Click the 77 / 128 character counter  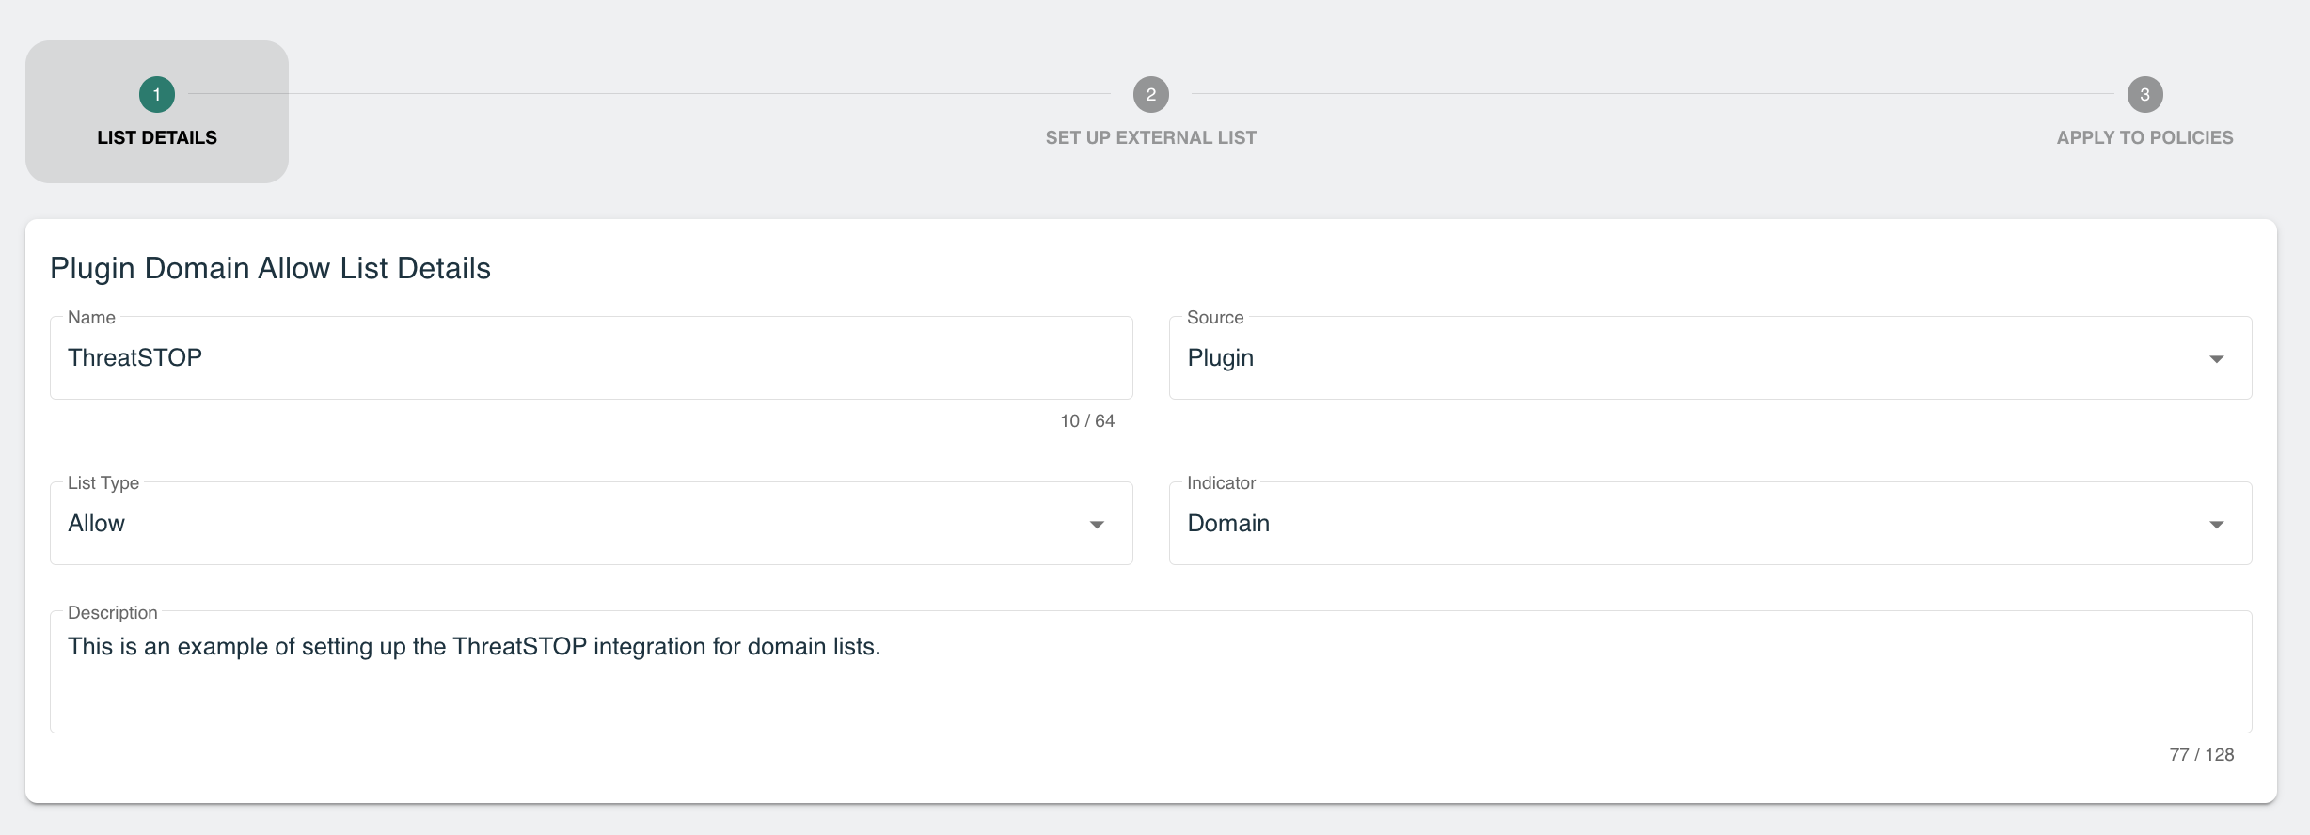2201,755
